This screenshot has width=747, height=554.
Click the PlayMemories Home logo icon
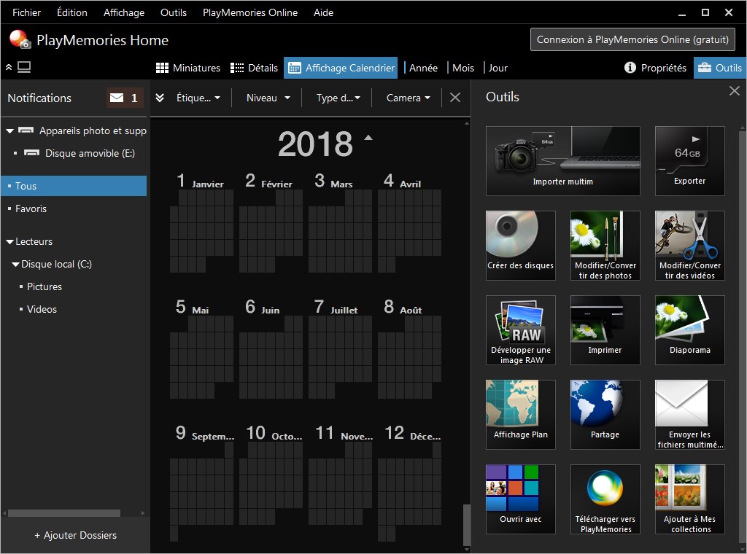click(20, 39)
